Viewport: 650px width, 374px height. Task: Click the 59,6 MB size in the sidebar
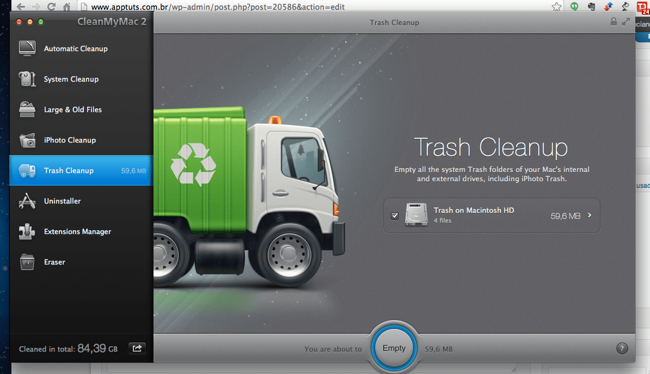tap(133, 170)
